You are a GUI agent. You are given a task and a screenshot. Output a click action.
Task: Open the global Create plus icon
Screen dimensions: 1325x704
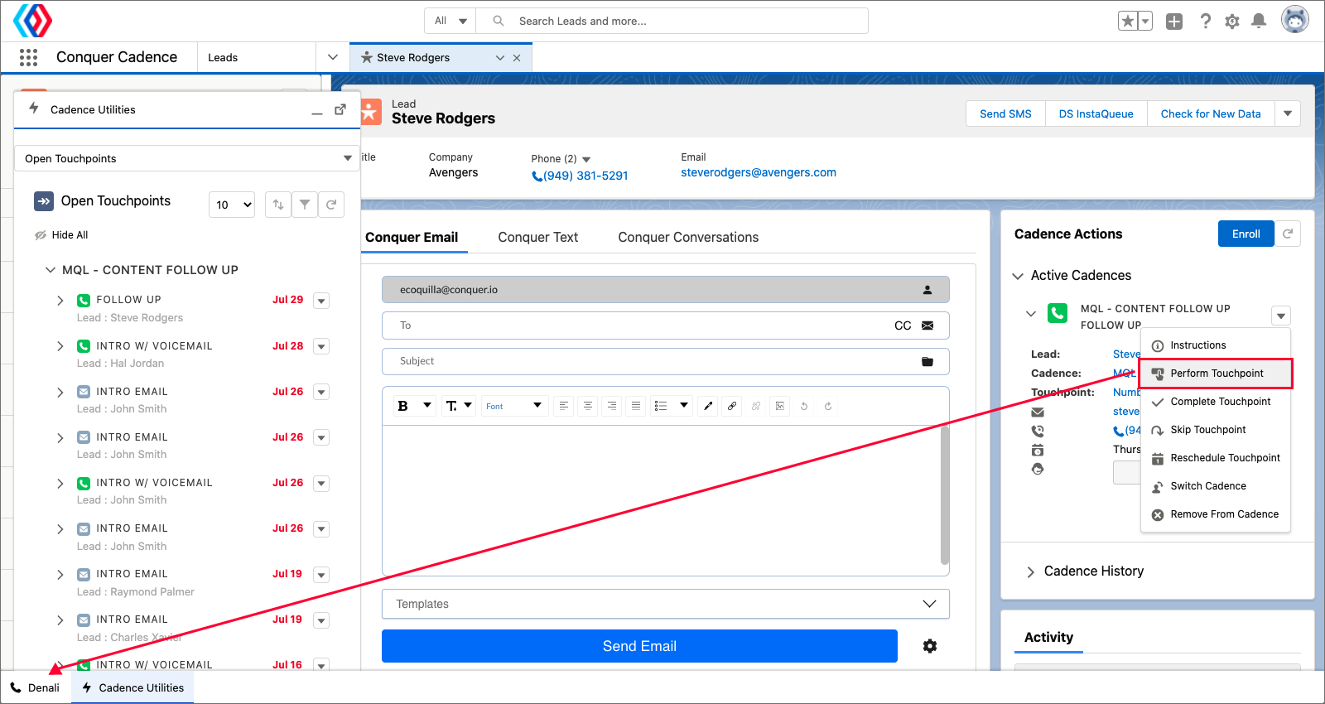coord(1174,22)
